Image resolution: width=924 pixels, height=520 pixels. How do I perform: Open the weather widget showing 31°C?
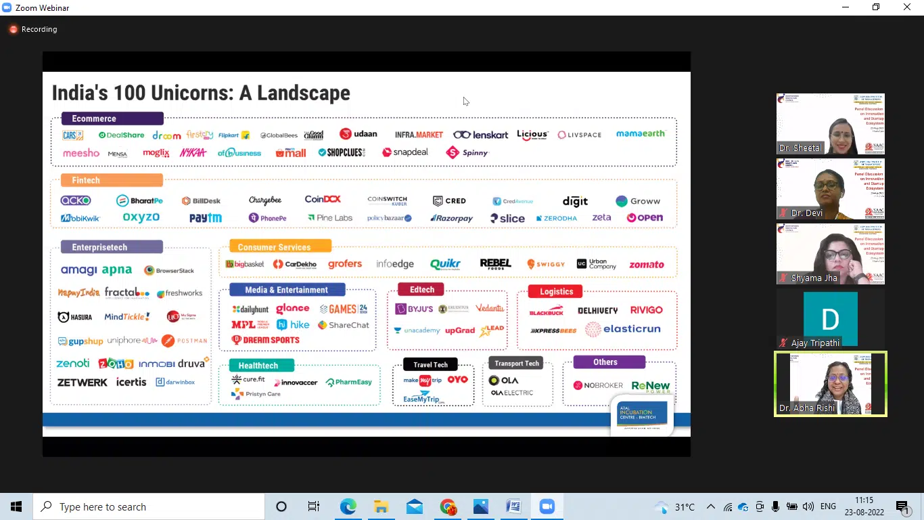pos(675,506)
